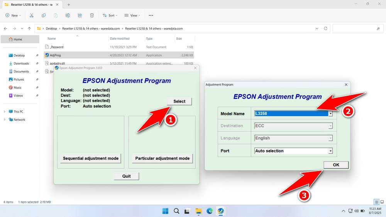Image resolution: width=386 pixels, height=217 pixels.
Task: Expand recent locations chevron
Action: pos(22,29)
